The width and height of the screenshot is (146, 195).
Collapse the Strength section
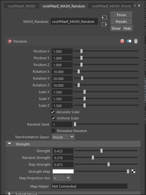[10, 144]
